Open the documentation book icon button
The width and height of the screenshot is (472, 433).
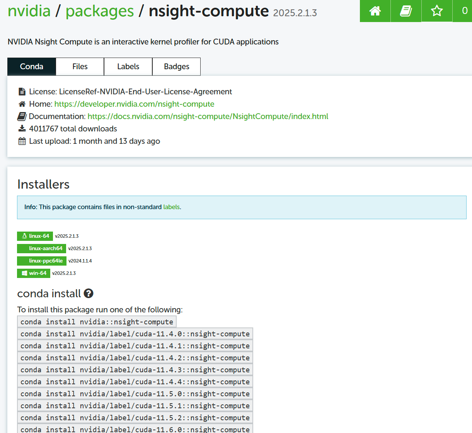(x=406, y=11)
